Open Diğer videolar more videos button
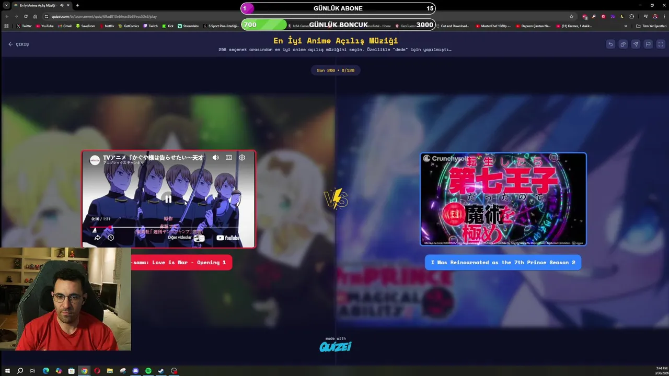The width and height of the screenshot is (669, 376). pos(186,238)
